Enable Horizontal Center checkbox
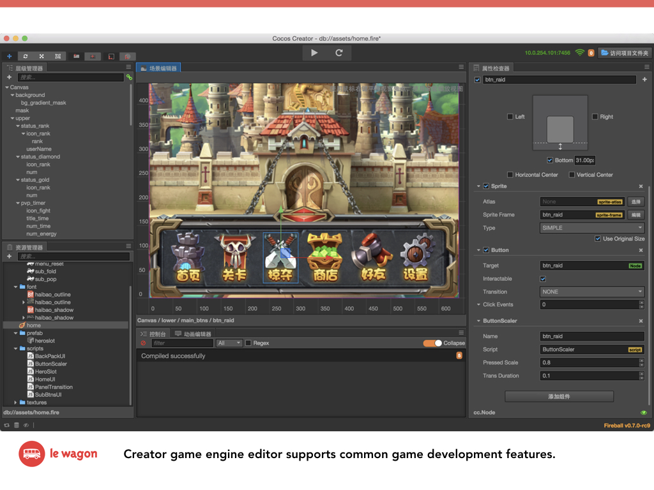Screen dimensions: 654x490 tap(510, 175)
